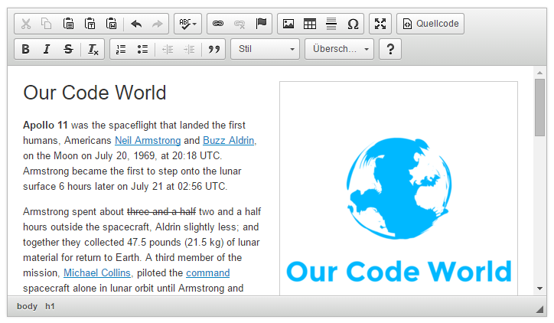Image resolution: width=554 pixels, height=323 pixels.
Task: Open Quellcode source view
Action: [x=430, y=24]
